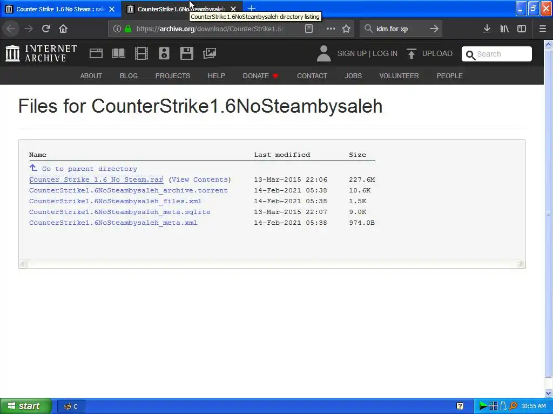
Task: Open the _meta.sqlite file link
Action: (x=120, y=212)
